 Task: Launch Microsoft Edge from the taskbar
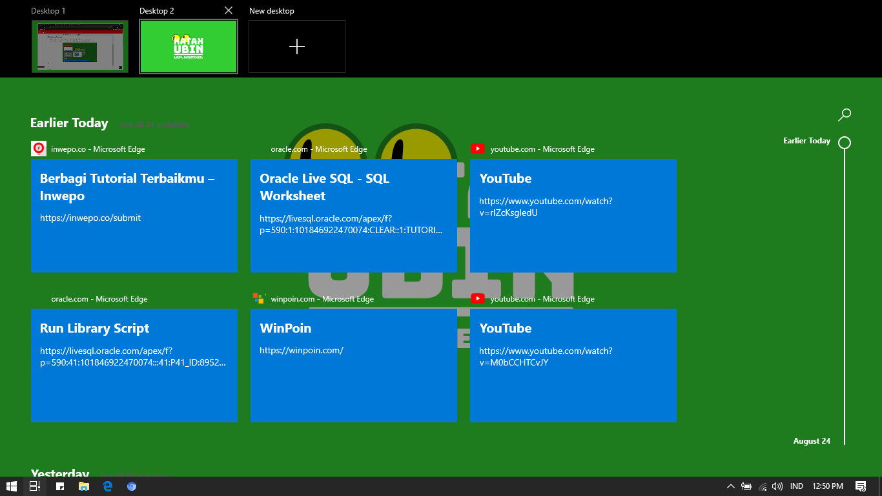click(108, 486)
